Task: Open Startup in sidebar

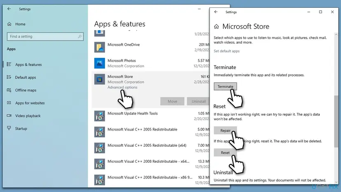Action: tap(21, 129)
